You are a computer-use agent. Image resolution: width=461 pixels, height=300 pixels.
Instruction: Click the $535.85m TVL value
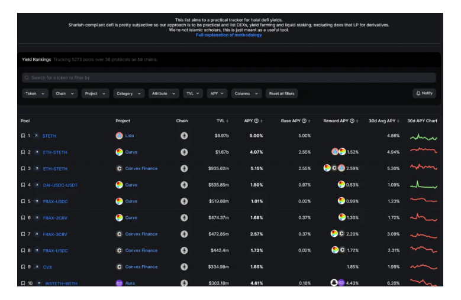point(218,185)
